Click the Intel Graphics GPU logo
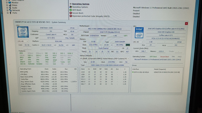This screenshot has width=202, height=113. click(x=139, y=33)
